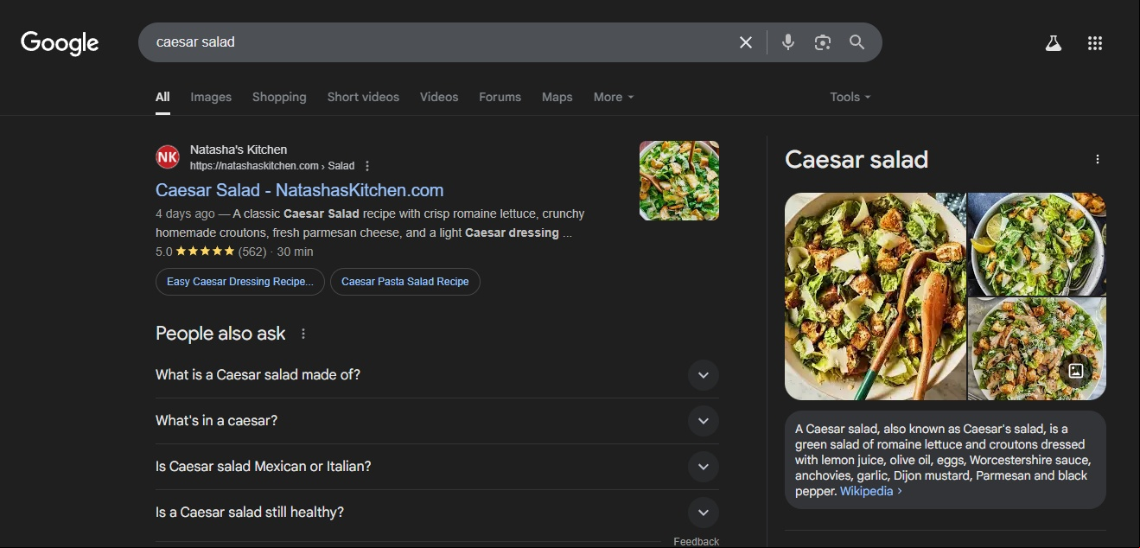1140x548 pixels.
Task: Open the Short videos tab
Action: pyautogui.click(x=363, y=97)
